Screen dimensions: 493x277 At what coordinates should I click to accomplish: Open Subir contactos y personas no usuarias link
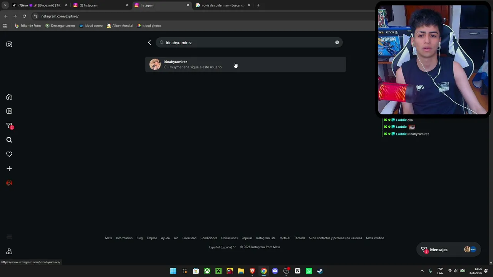point(335,238)
